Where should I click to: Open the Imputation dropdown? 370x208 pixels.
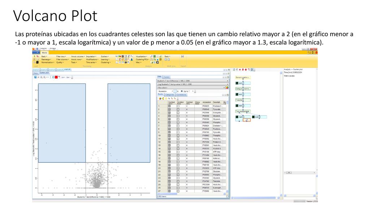tap(91, 57)
